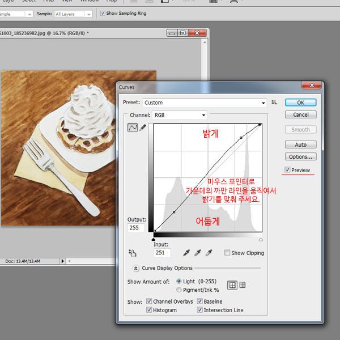
Task: Open the Options... dialog
Action: point(300,156)
